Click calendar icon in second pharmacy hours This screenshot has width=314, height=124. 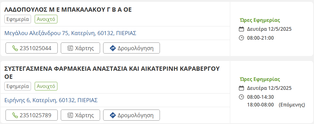[x=242, y=88]
